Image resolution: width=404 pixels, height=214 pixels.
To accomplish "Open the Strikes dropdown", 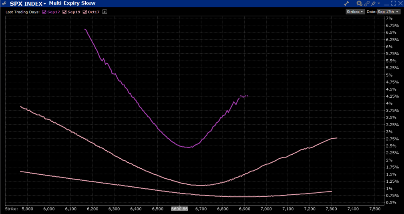I will click(x=355, y=12).
